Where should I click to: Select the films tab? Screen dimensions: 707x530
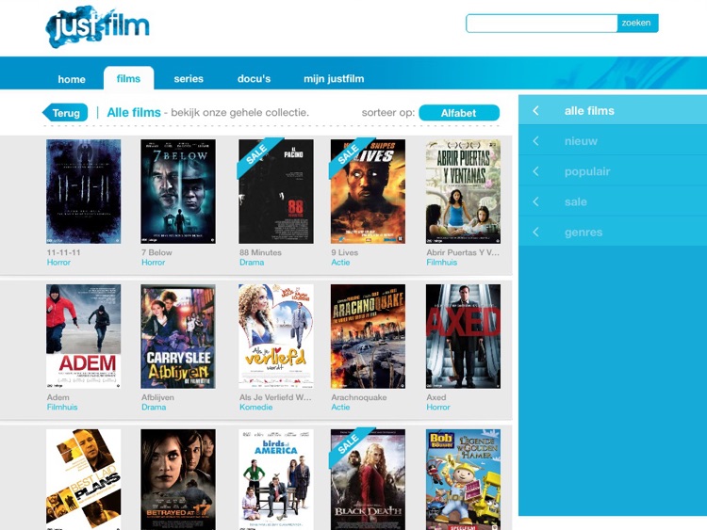128,78
